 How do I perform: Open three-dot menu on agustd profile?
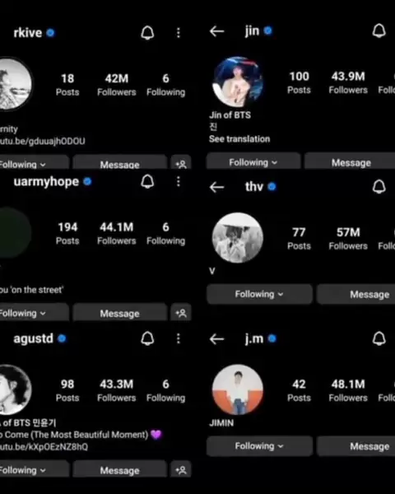tap(179, 338)
